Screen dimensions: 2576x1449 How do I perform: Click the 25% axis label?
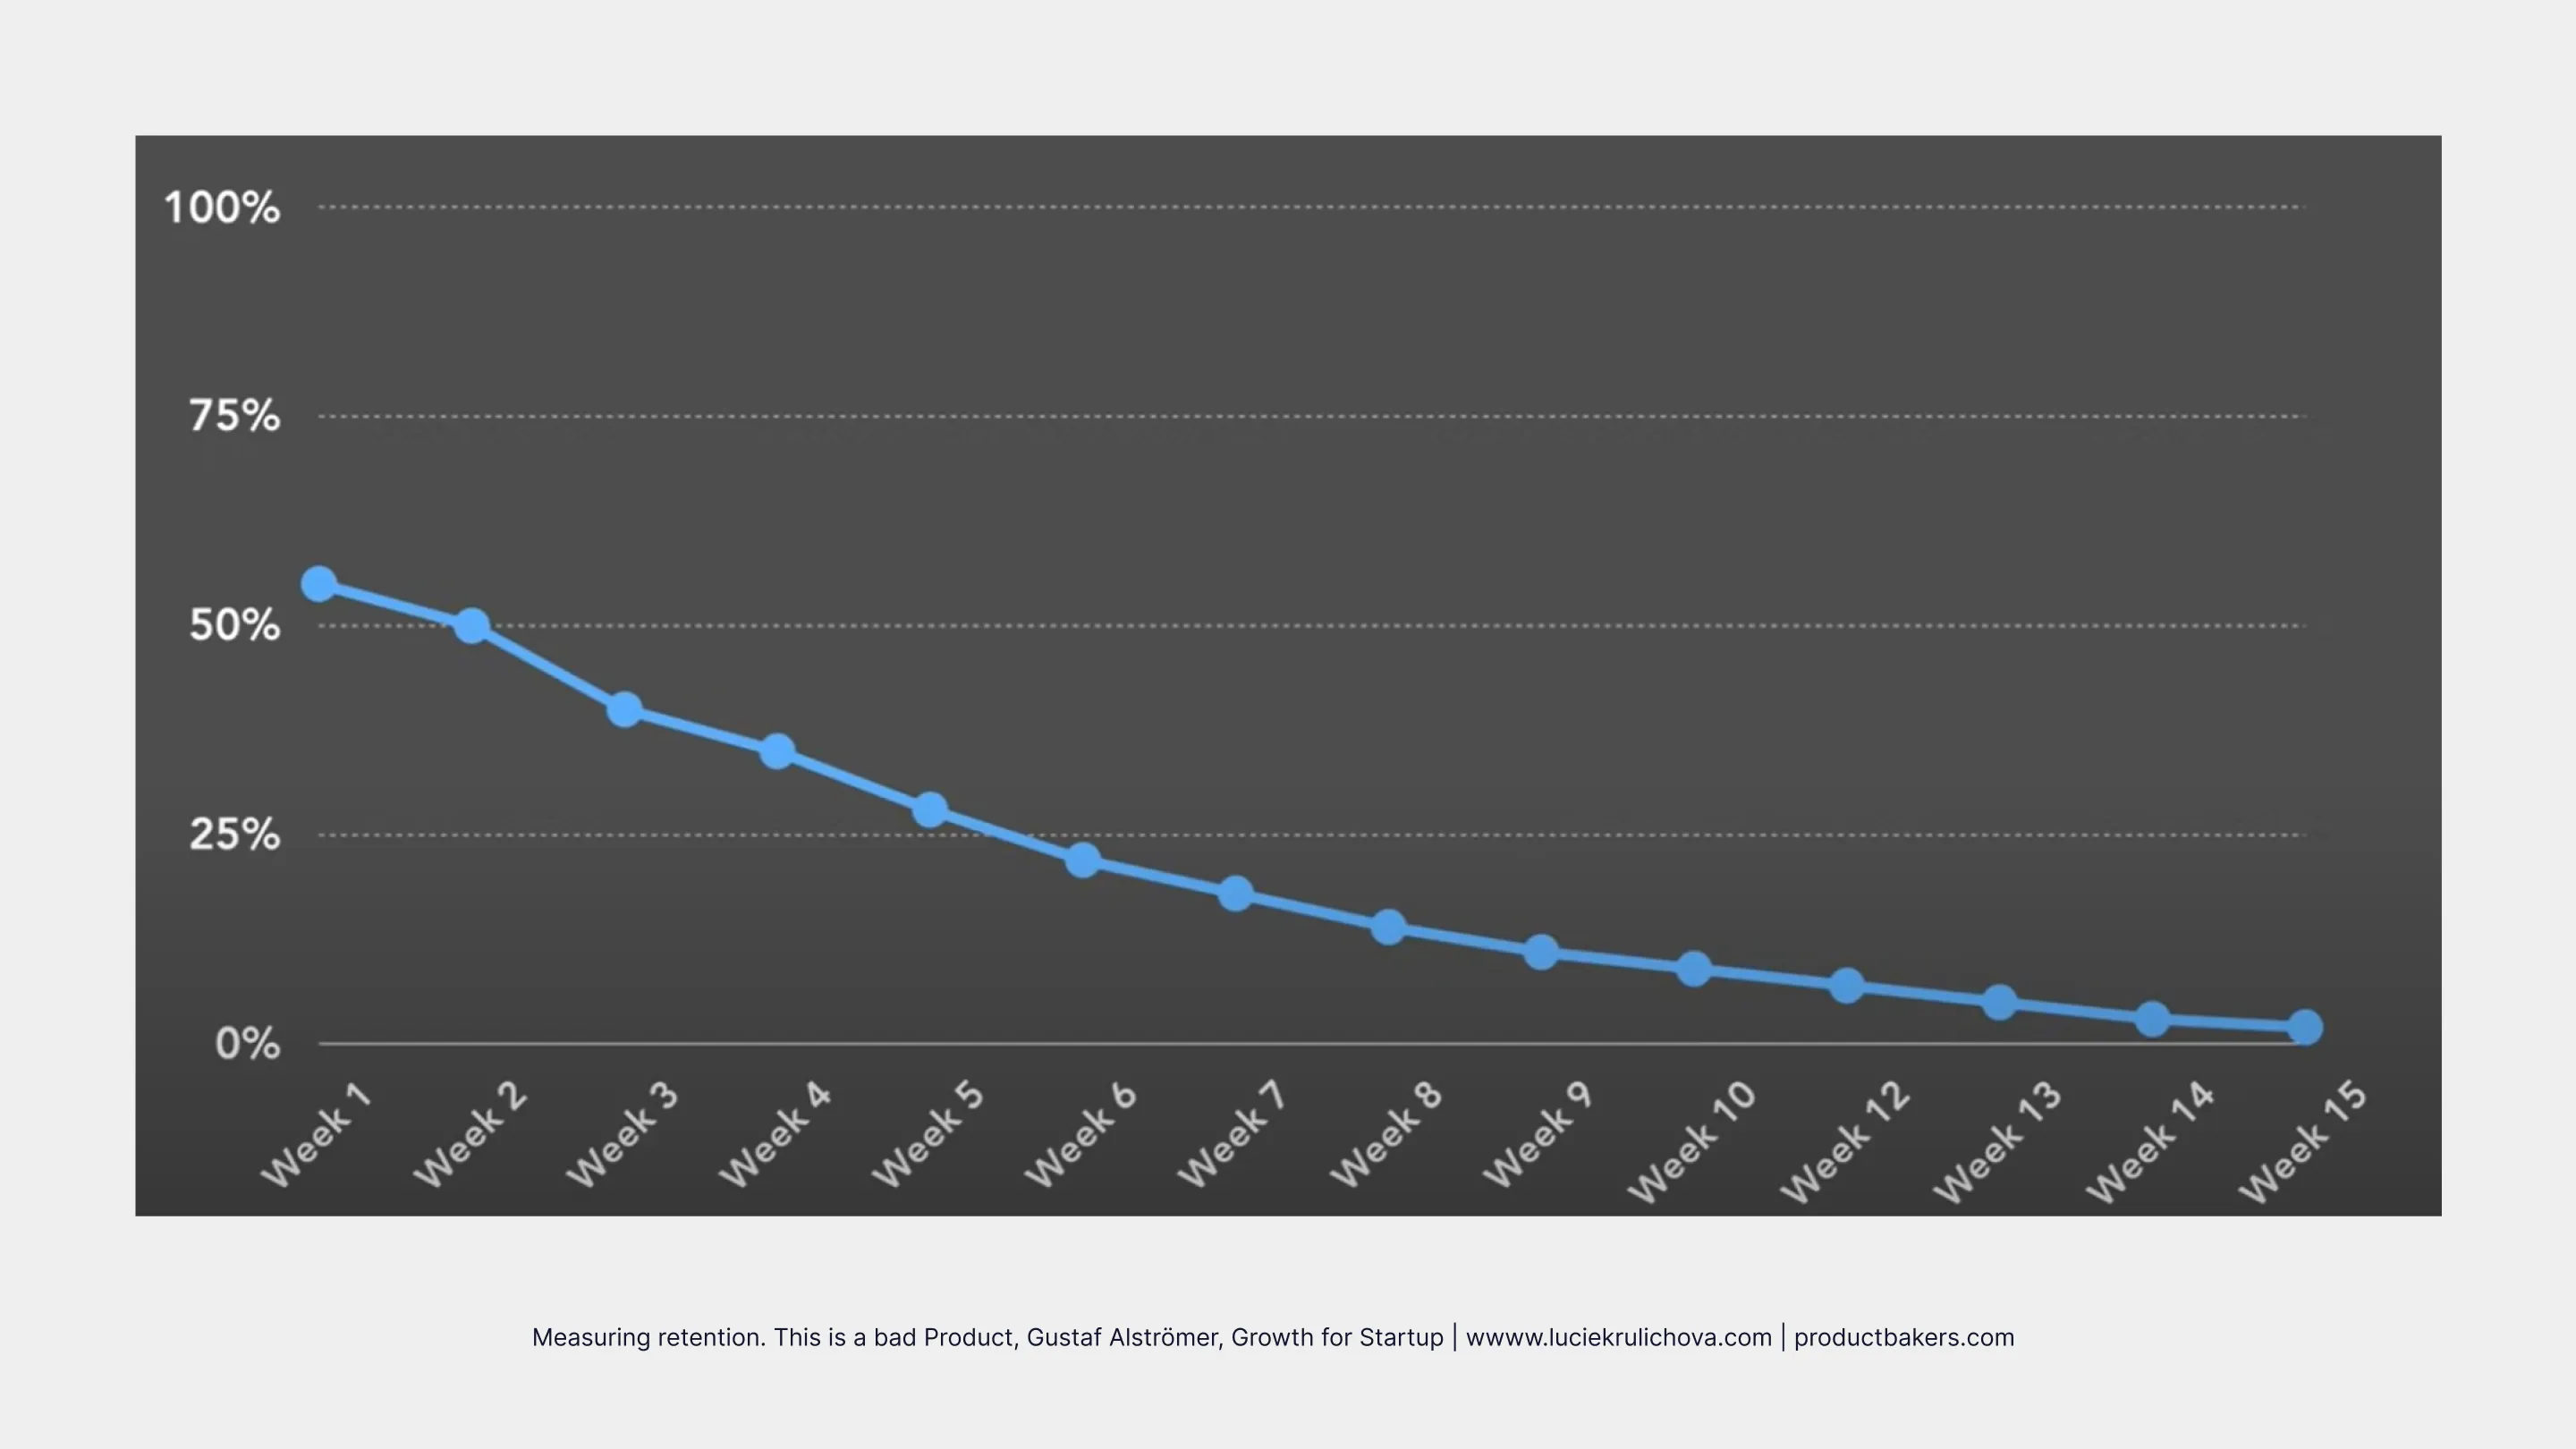[235, 834]
